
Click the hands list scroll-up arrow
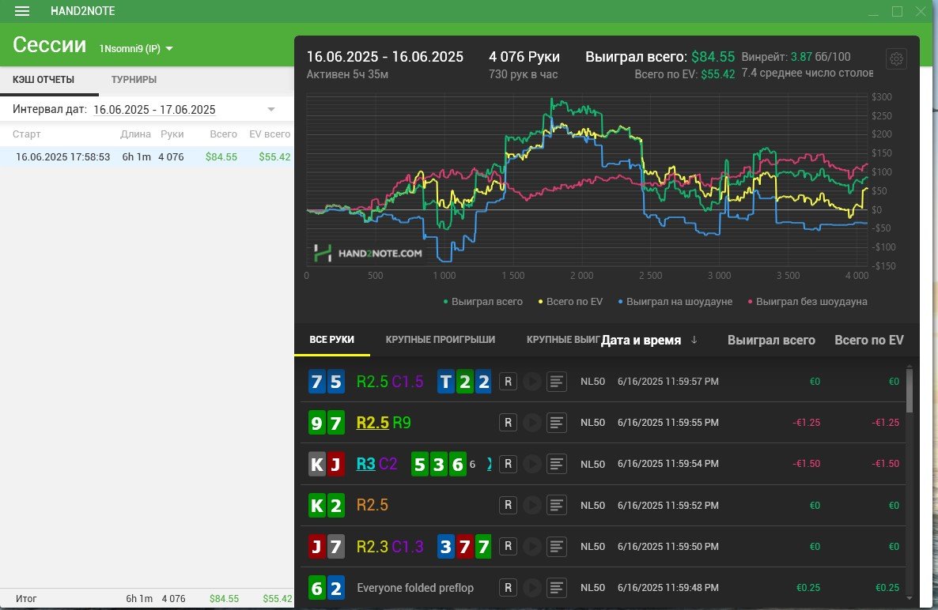(x=910, y=366)
